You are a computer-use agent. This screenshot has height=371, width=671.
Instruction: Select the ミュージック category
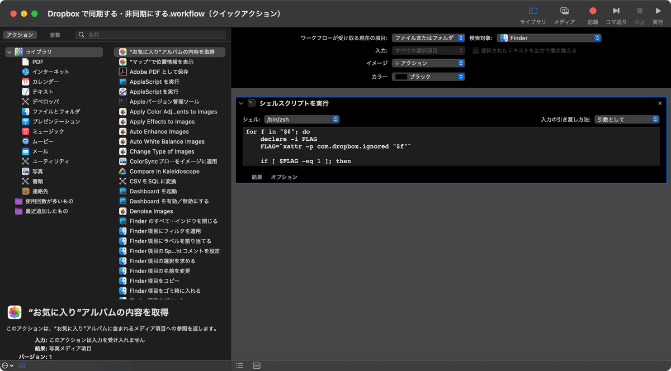click(48, 131)
